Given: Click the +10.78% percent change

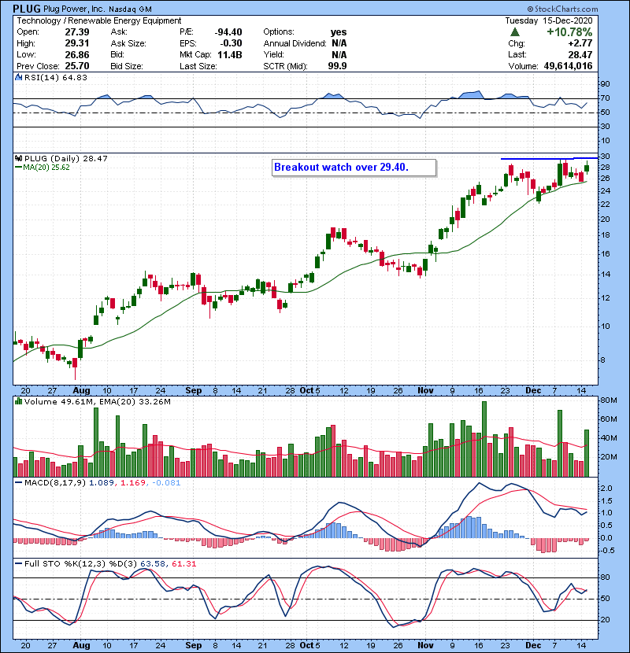Looking at the screenshot, I should (569, 32).
